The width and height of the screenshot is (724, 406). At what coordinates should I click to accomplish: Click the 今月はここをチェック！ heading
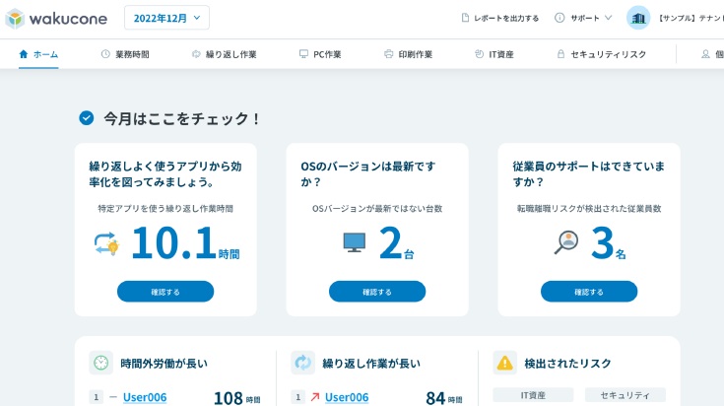point(182,118)
